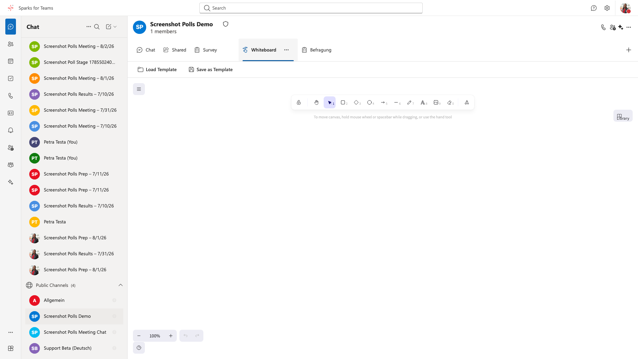Start an audio call
Screen dimensions: 638x359
pos(603,28)
